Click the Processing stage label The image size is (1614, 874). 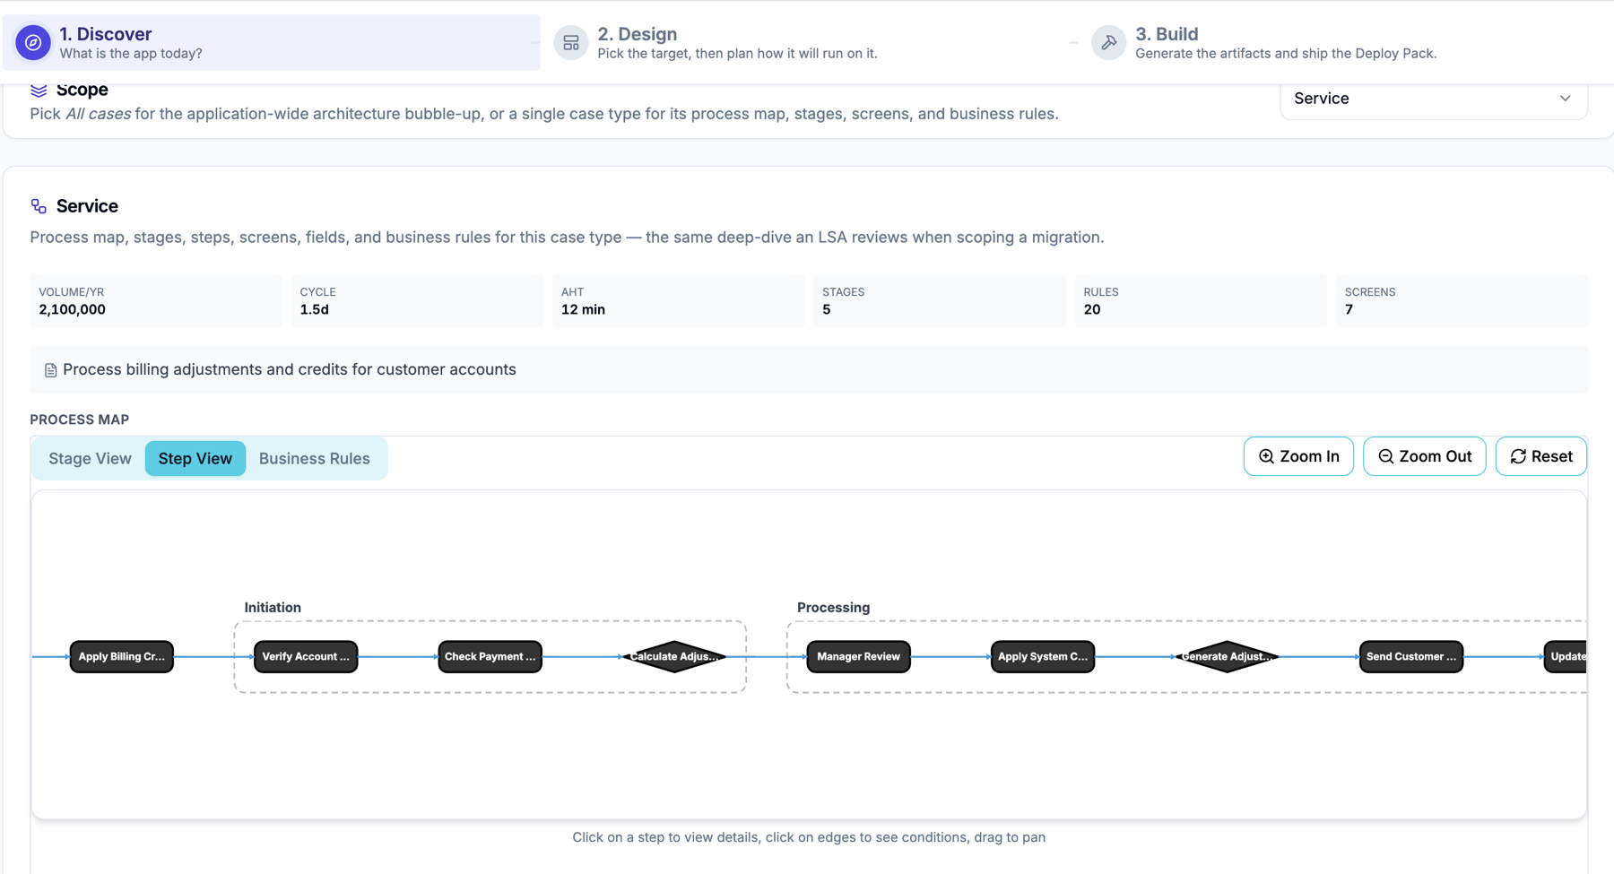[833, 607]
